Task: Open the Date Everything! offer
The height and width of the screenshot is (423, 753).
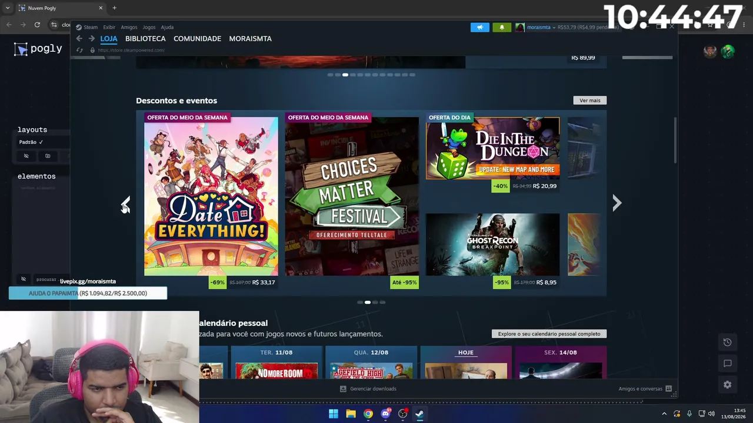Action: [x=211, y=196]
